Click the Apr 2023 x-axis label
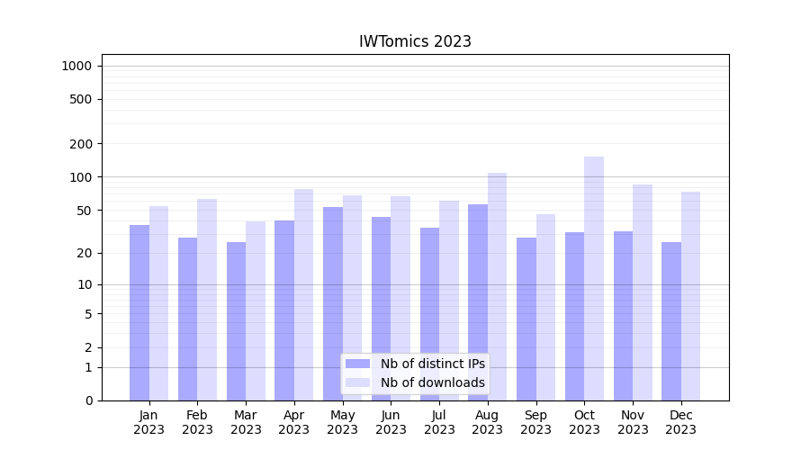 [294, 422]
